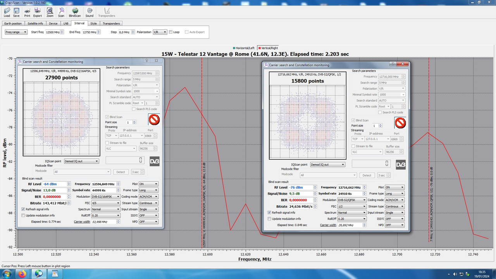
Task: Open Firefox from the taskbar
Action: (22, 274)
